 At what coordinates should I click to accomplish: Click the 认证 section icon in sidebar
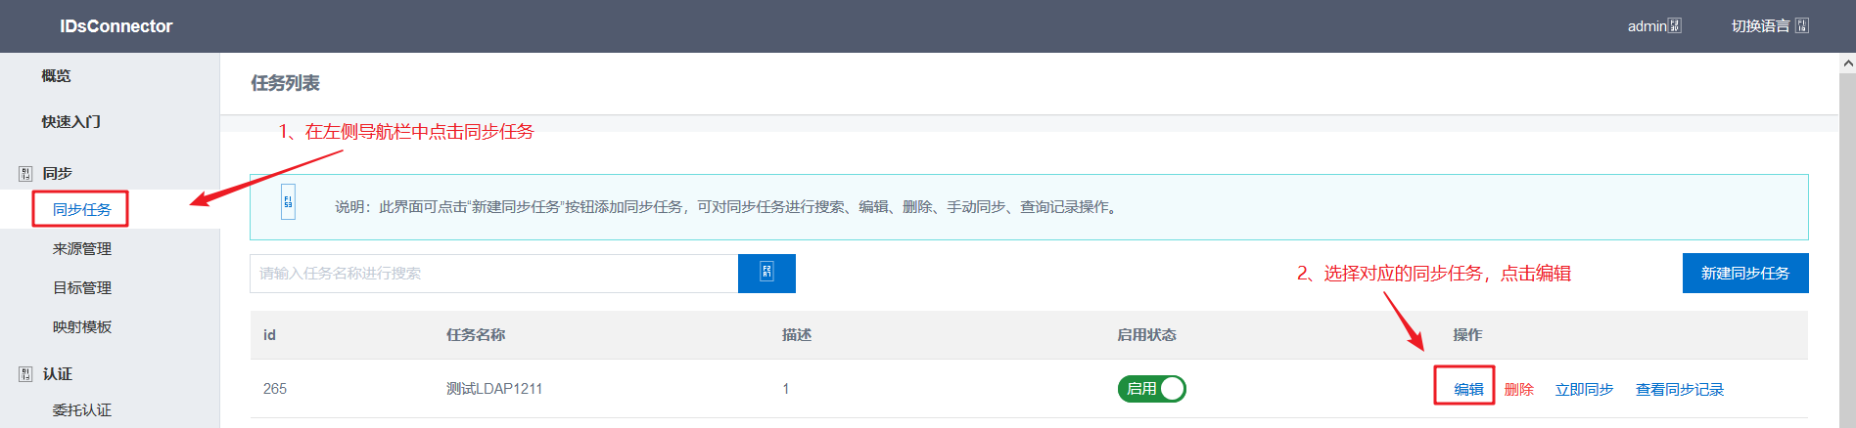[25, 374]
